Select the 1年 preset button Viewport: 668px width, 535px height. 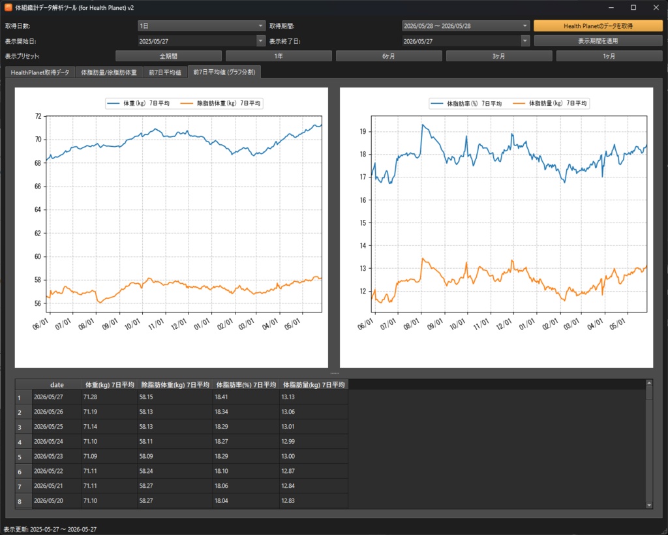coord(279,56)
